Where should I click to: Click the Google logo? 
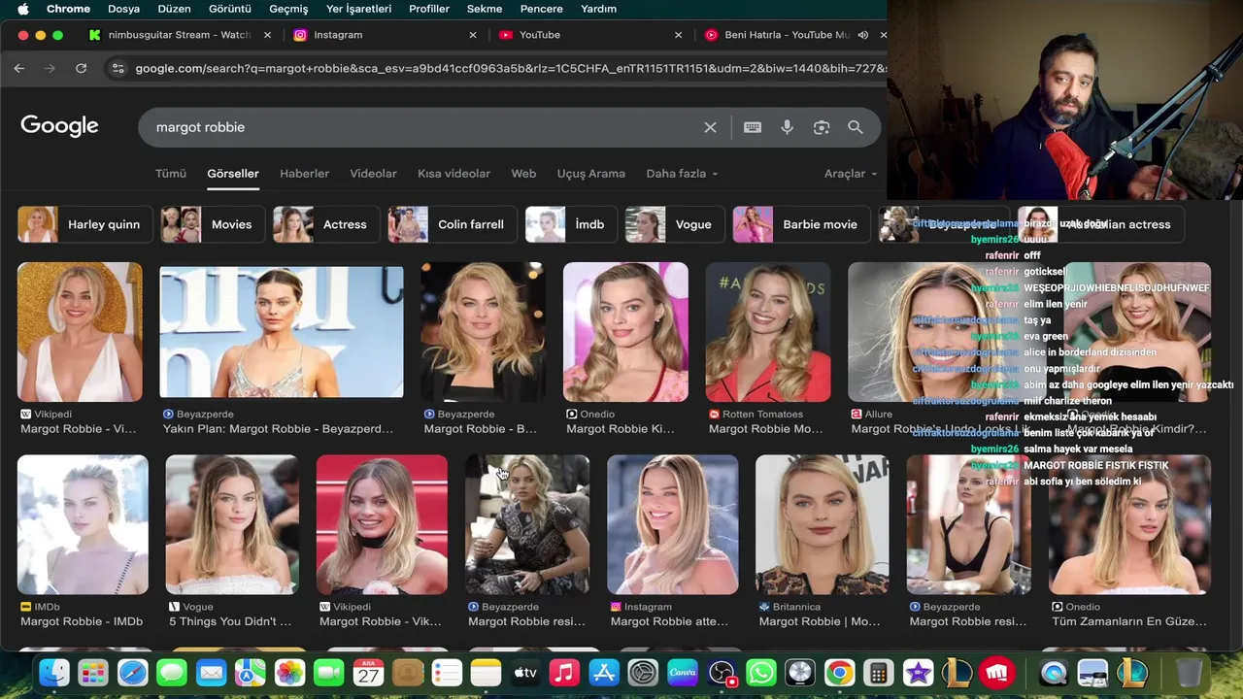[x=59, y=126]
